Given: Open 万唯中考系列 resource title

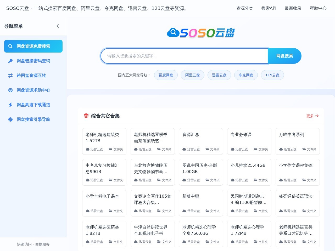Looking at the screenshot, I should [292, 134].
